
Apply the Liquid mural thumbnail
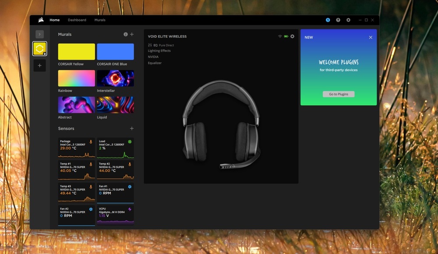[x=115, y=105]
